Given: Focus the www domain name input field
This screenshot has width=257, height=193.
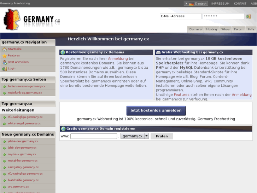Looking at the screenshot, I should point(94,136).
